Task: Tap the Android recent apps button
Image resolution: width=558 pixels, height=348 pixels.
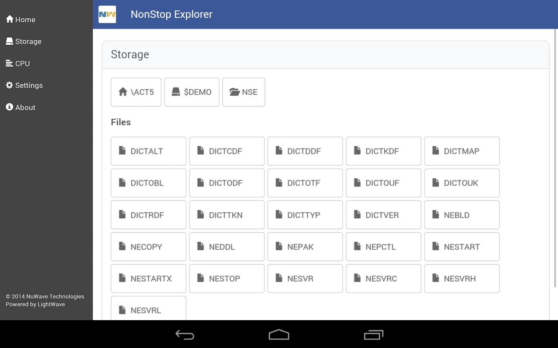Action: (x=374, y=335)
